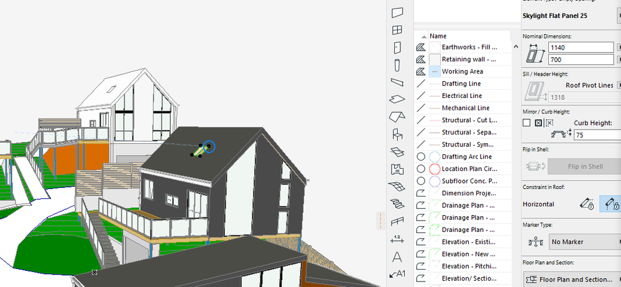Select the Stair tool

(397, 204)
